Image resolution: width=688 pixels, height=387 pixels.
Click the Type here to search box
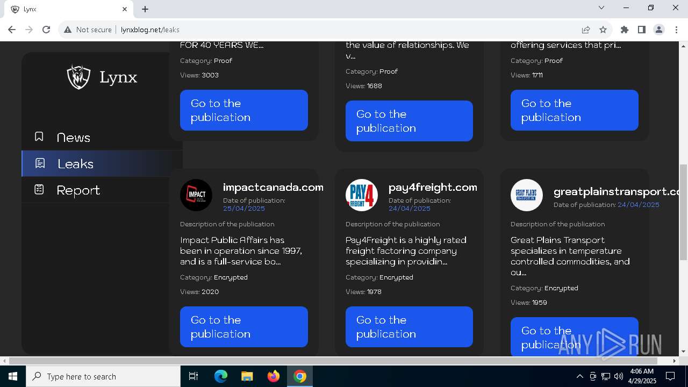tap(103, 376)
